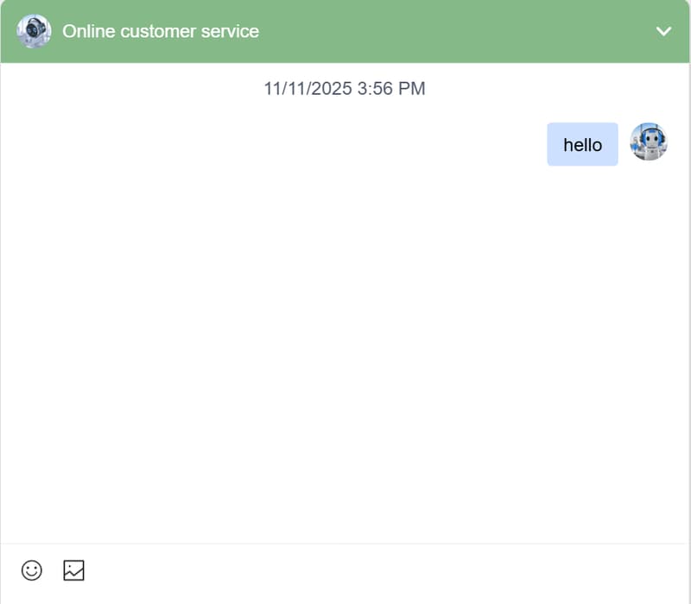Click the robot avatar beside hello message
The width and height of the screenshot is (691, 604).
click(x=649, y=142)
